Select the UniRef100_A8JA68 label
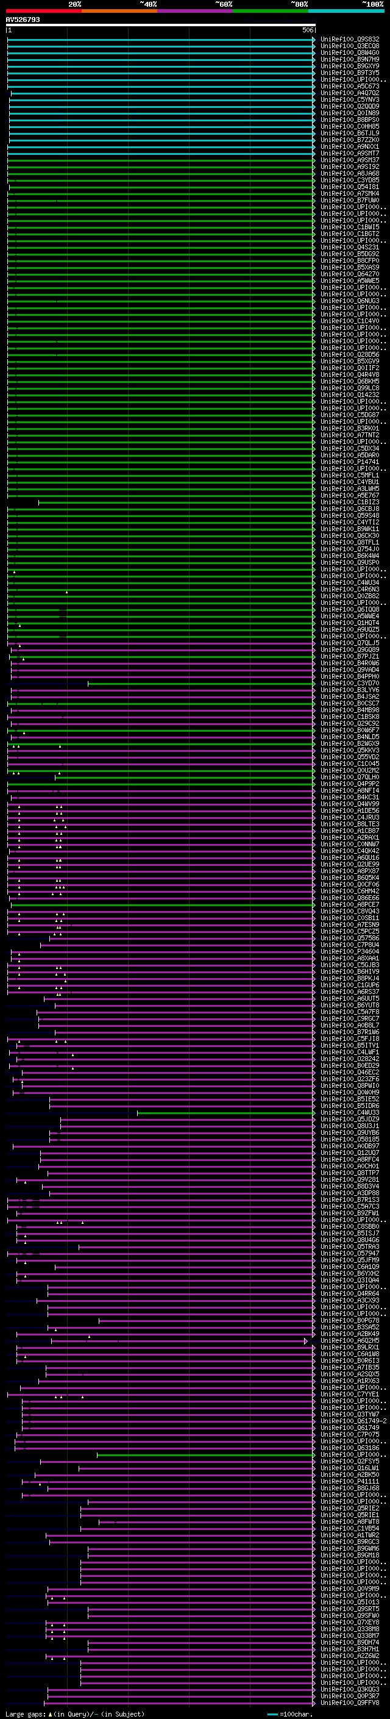The image size is (390, 1719). tap(350, 174)
